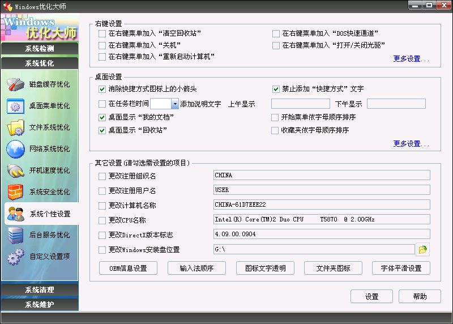Viewport: 453px width, 324px height.
Task: Check 更改DirectX版本标志
Action: pyautogui.click(x=102, y=235)
